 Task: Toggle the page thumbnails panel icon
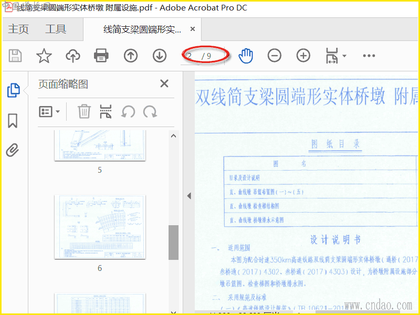coord(13,90)
